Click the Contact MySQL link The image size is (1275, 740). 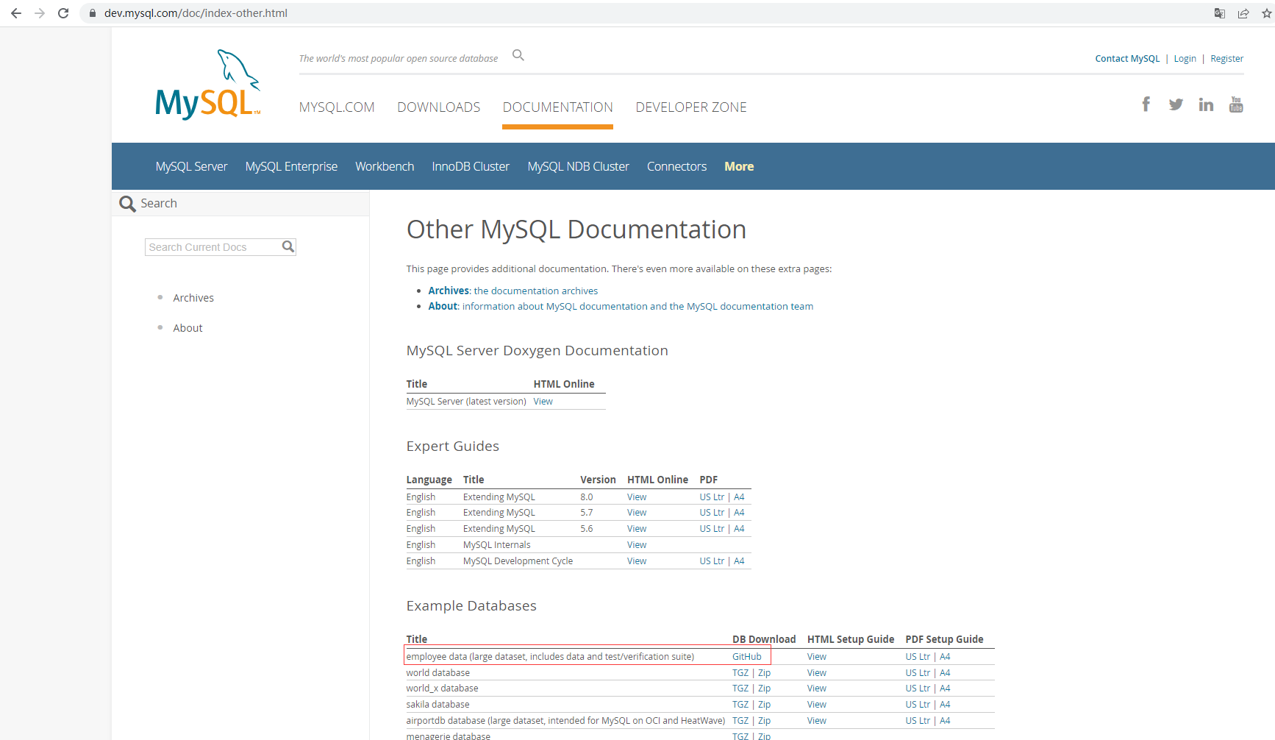point(1127,59)
